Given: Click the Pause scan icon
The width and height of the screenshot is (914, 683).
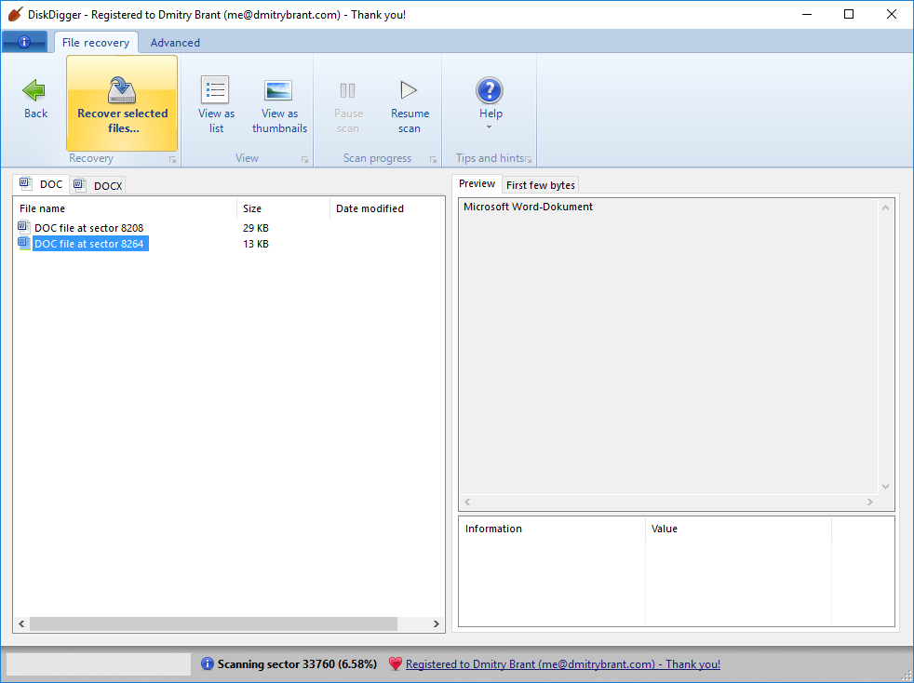Looking at the screenshot, I should (348, 90).
